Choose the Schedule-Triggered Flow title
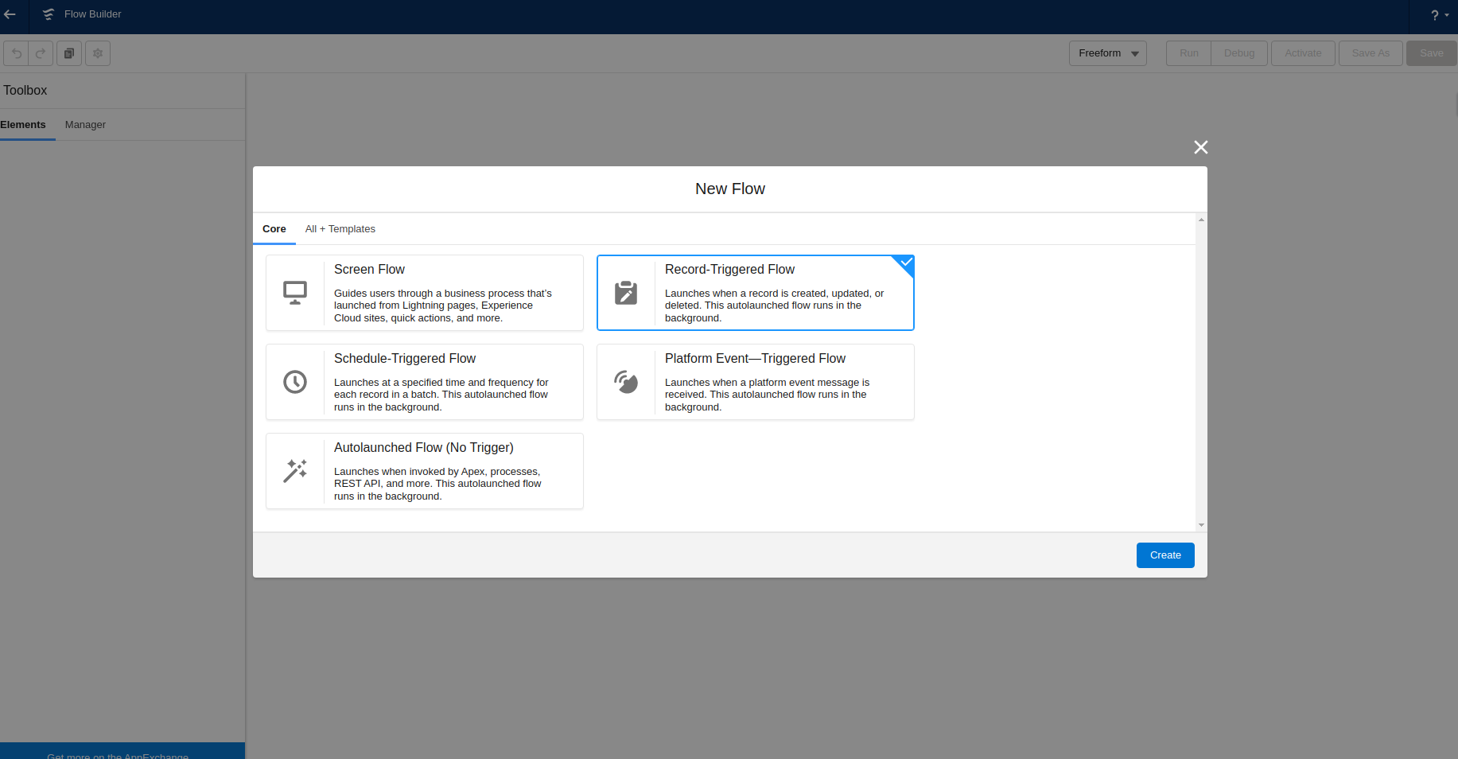This screenshot has width=1458, height=759. click(x=405, y=359)
